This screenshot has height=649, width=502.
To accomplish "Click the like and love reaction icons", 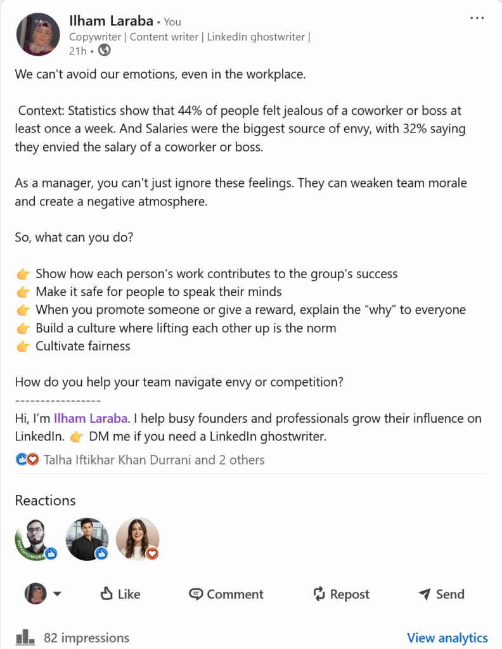I will [x=27, y=459].
